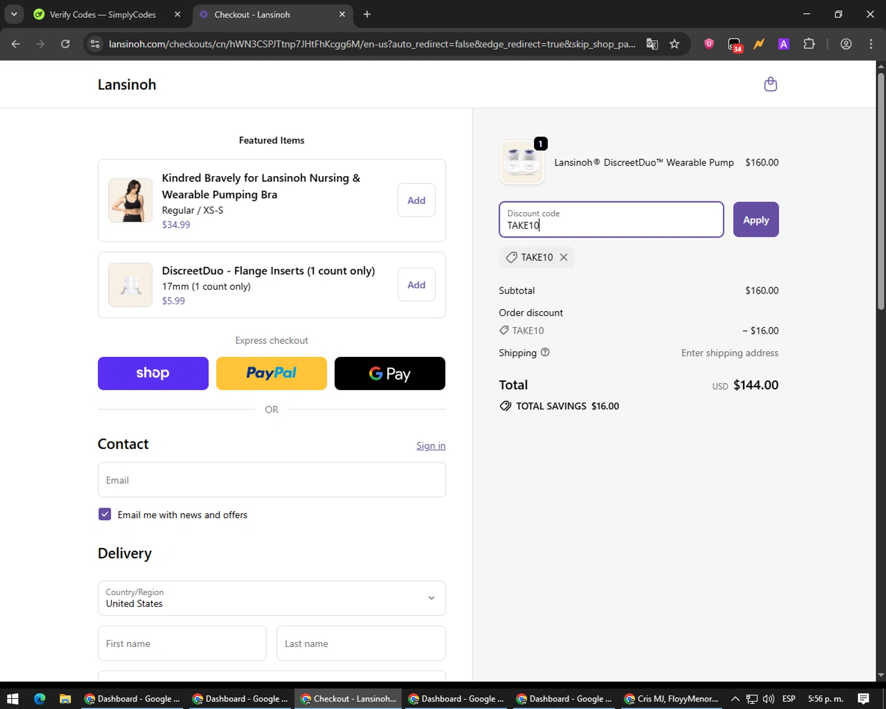This screenshot has width=886, height=709.
Task: Open the Chrome profile avatar icon
Action: [x=846, y=44]
